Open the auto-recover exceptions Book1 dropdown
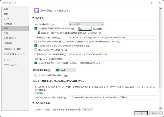The height and width of the screenshot is (117, 164). click(65, 70)
